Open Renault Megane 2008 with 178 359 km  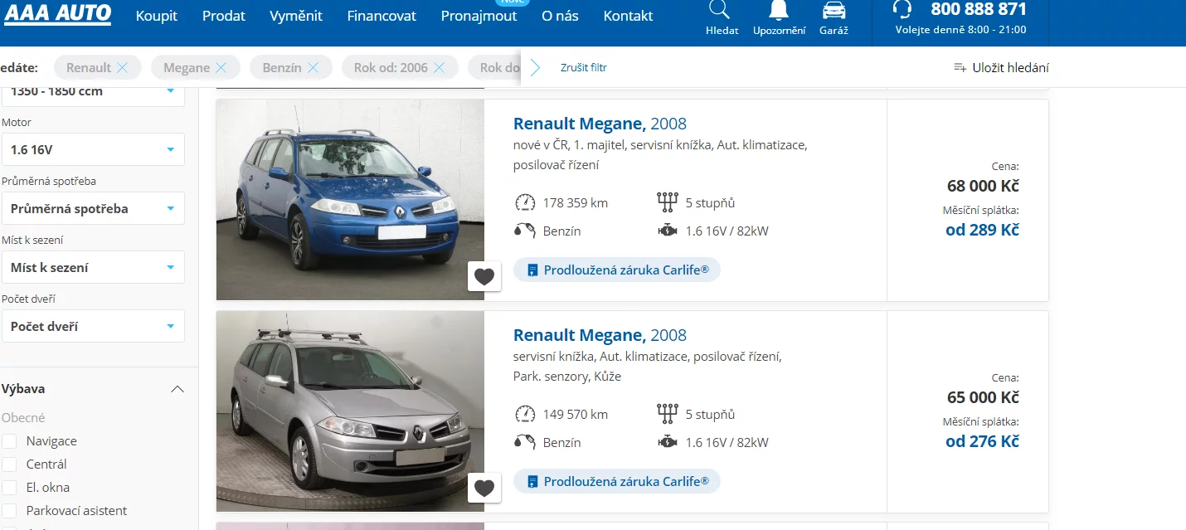click(x=600, y=124)
